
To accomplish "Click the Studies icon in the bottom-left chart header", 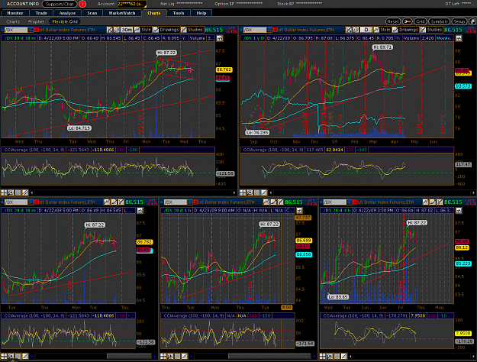I will coord(121,202).
